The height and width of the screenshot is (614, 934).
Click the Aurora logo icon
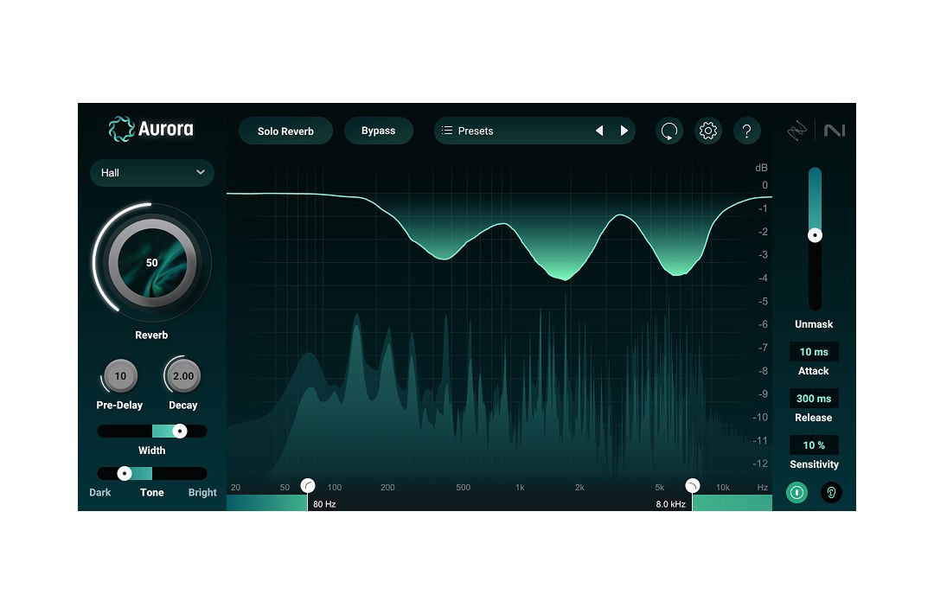(122, 129)
